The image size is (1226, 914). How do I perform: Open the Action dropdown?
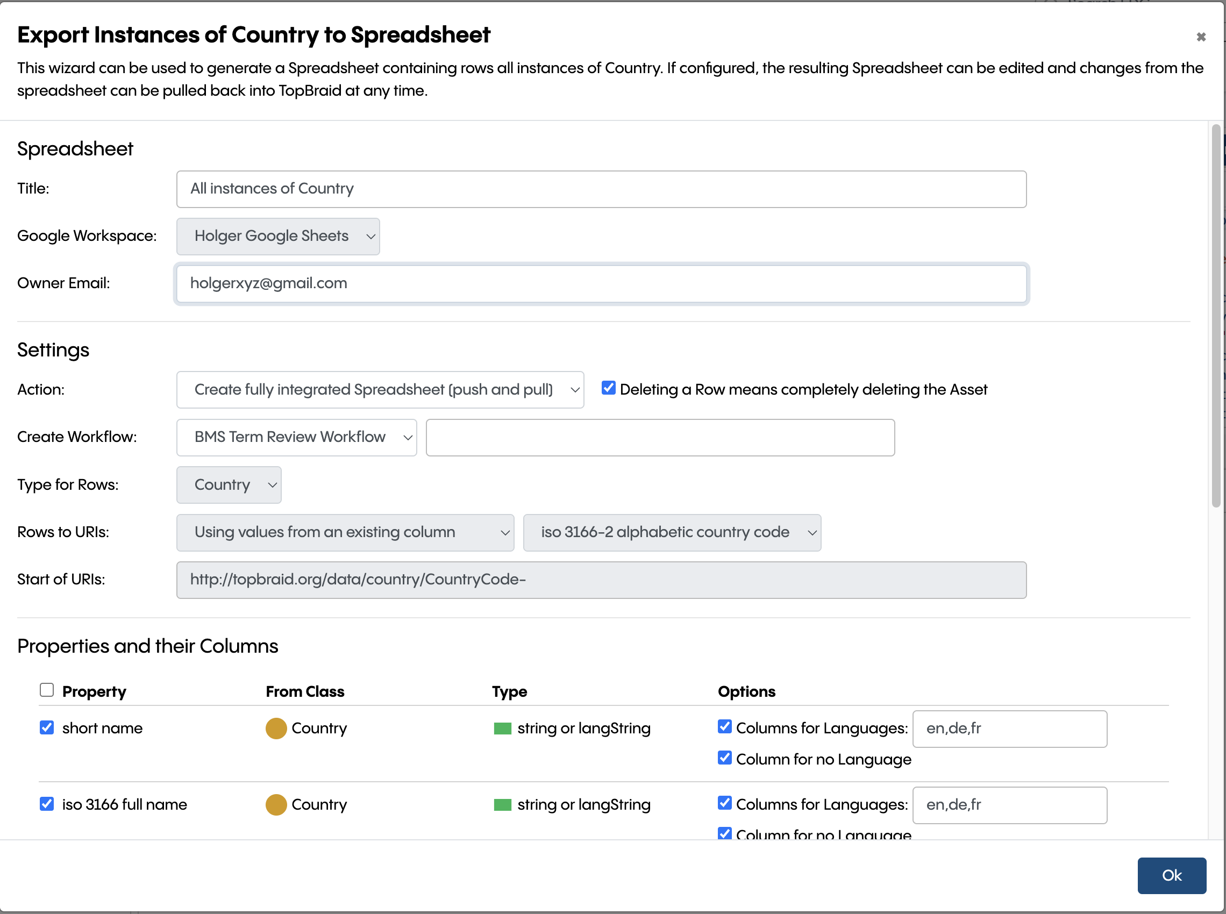click(380, 389)
